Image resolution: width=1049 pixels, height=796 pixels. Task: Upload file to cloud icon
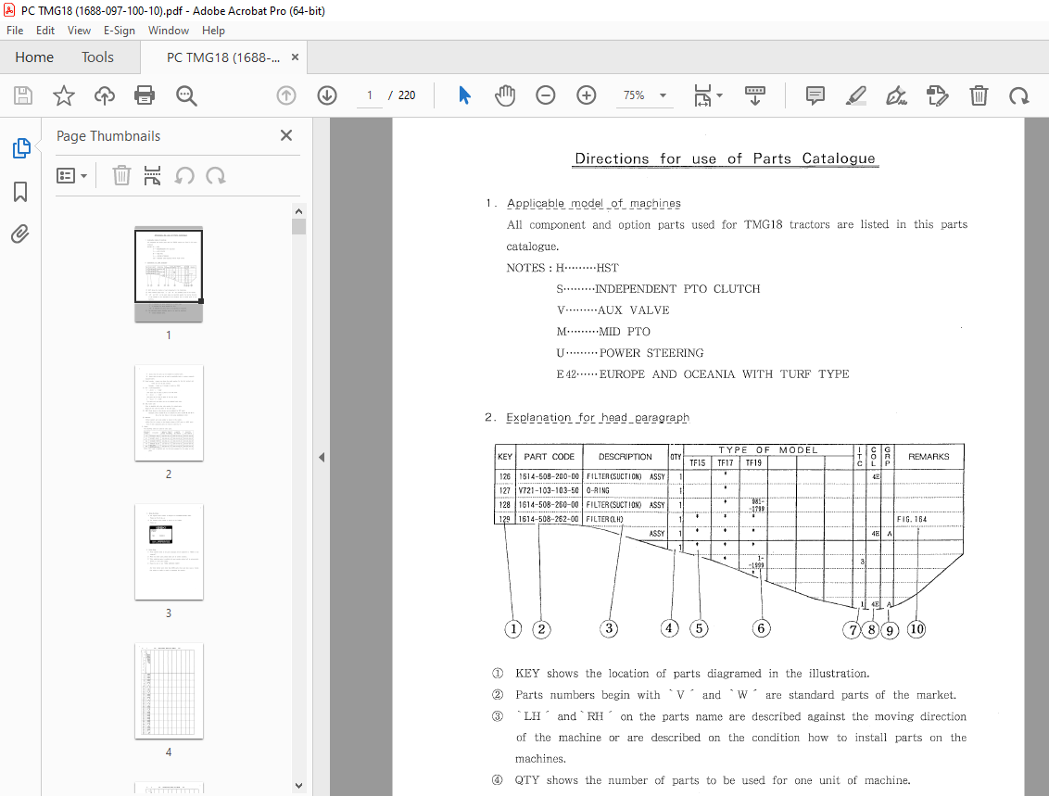point(105,95)
